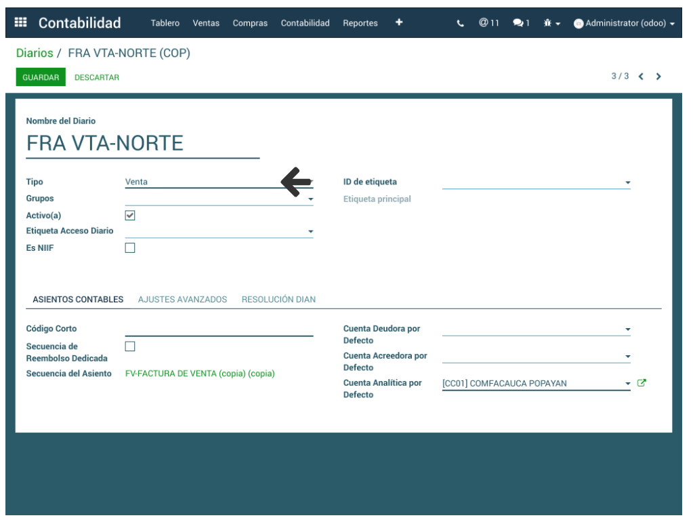
Task: Go to previous record arrow
Action: [x=641, y=77]
